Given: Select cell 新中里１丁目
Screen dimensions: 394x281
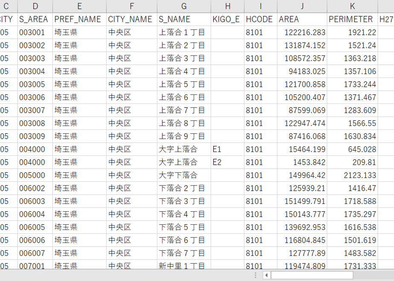Looking at the screenshot, I should 184,265.
